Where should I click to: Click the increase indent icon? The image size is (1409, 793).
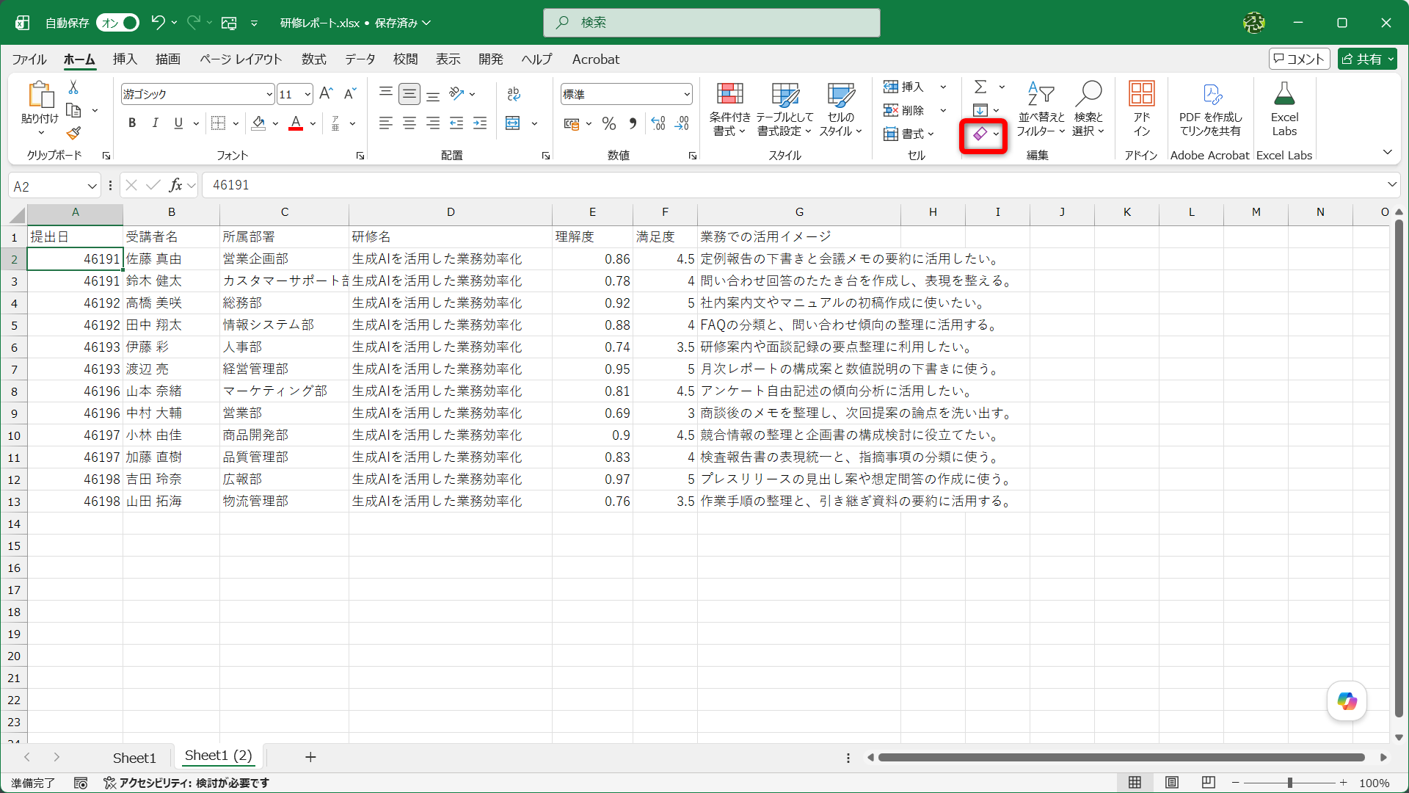[x=480, y=123]
